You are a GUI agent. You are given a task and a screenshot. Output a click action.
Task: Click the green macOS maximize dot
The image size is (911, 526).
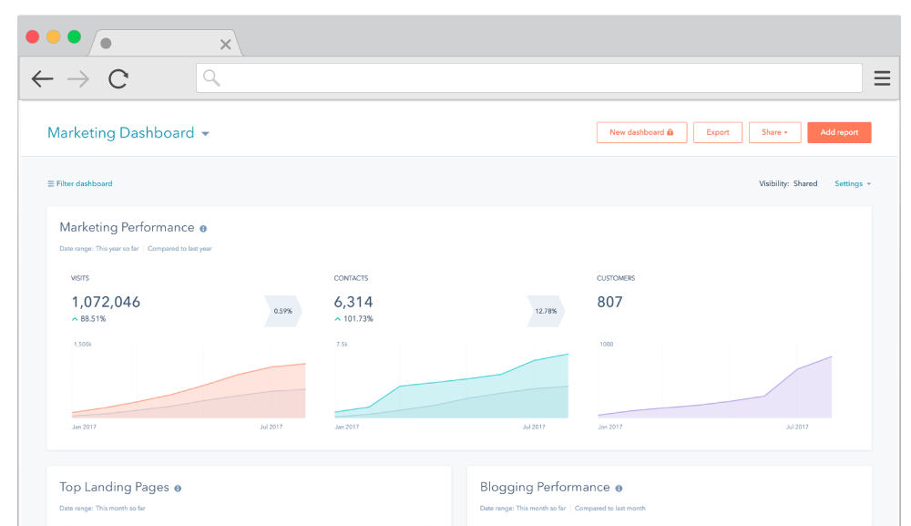[75, 36]
